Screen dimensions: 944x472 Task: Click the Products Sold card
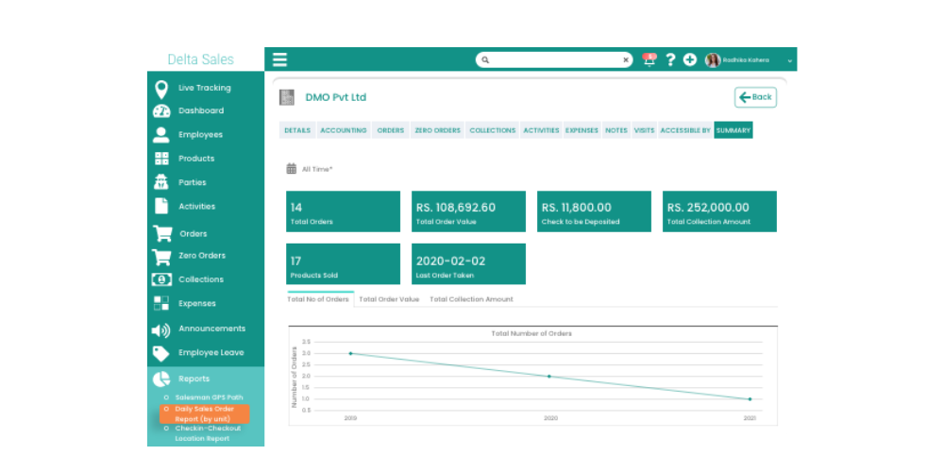click(x=344, y=263)
